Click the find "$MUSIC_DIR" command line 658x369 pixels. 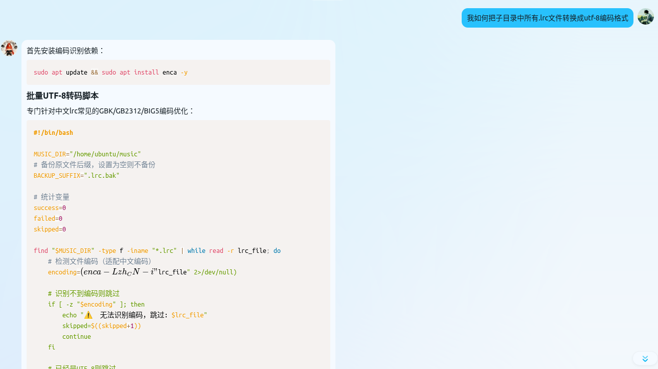tap(156, 251)
